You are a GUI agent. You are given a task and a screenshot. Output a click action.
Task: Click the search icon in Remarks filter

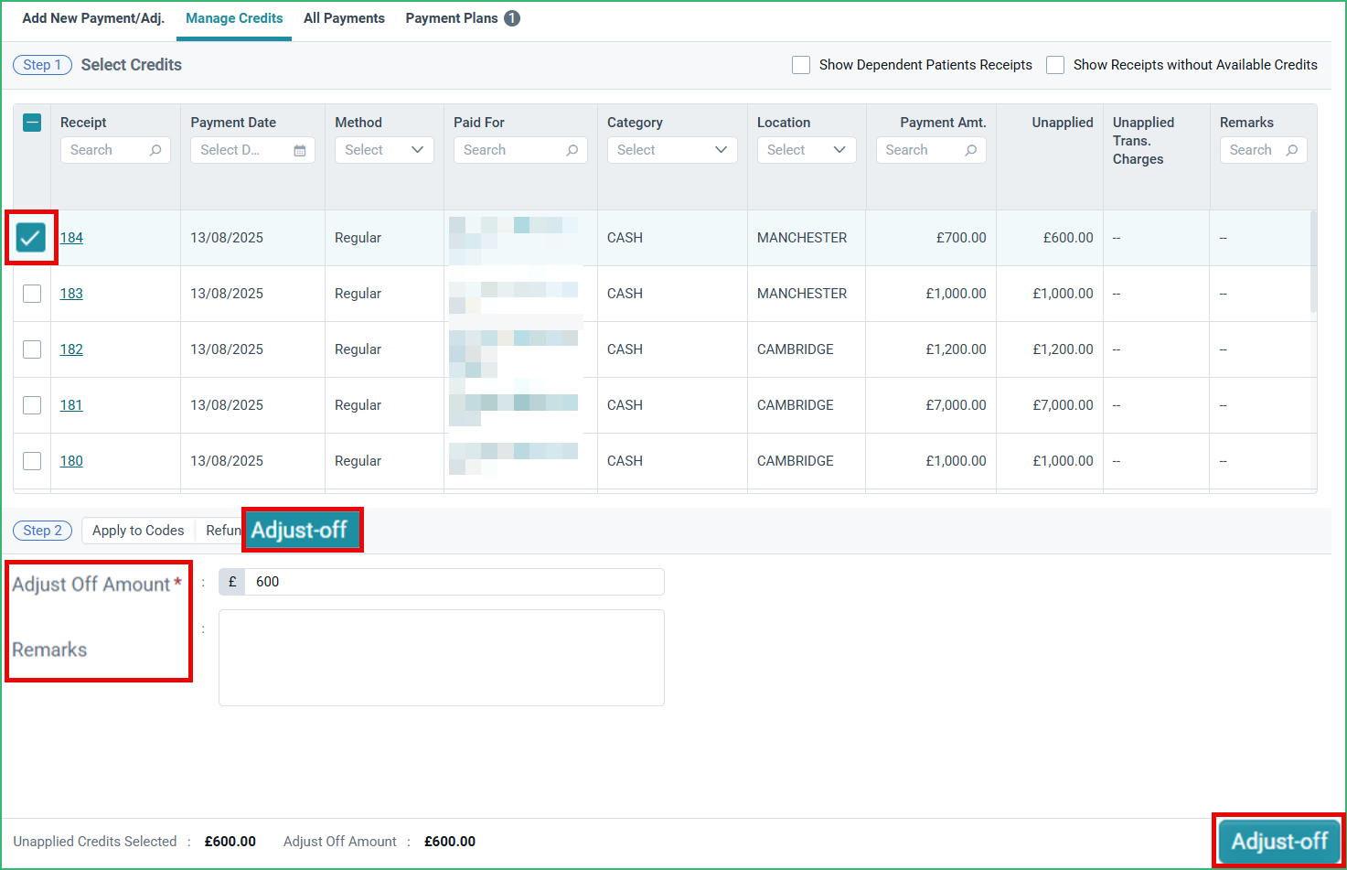pos(1292,150)
